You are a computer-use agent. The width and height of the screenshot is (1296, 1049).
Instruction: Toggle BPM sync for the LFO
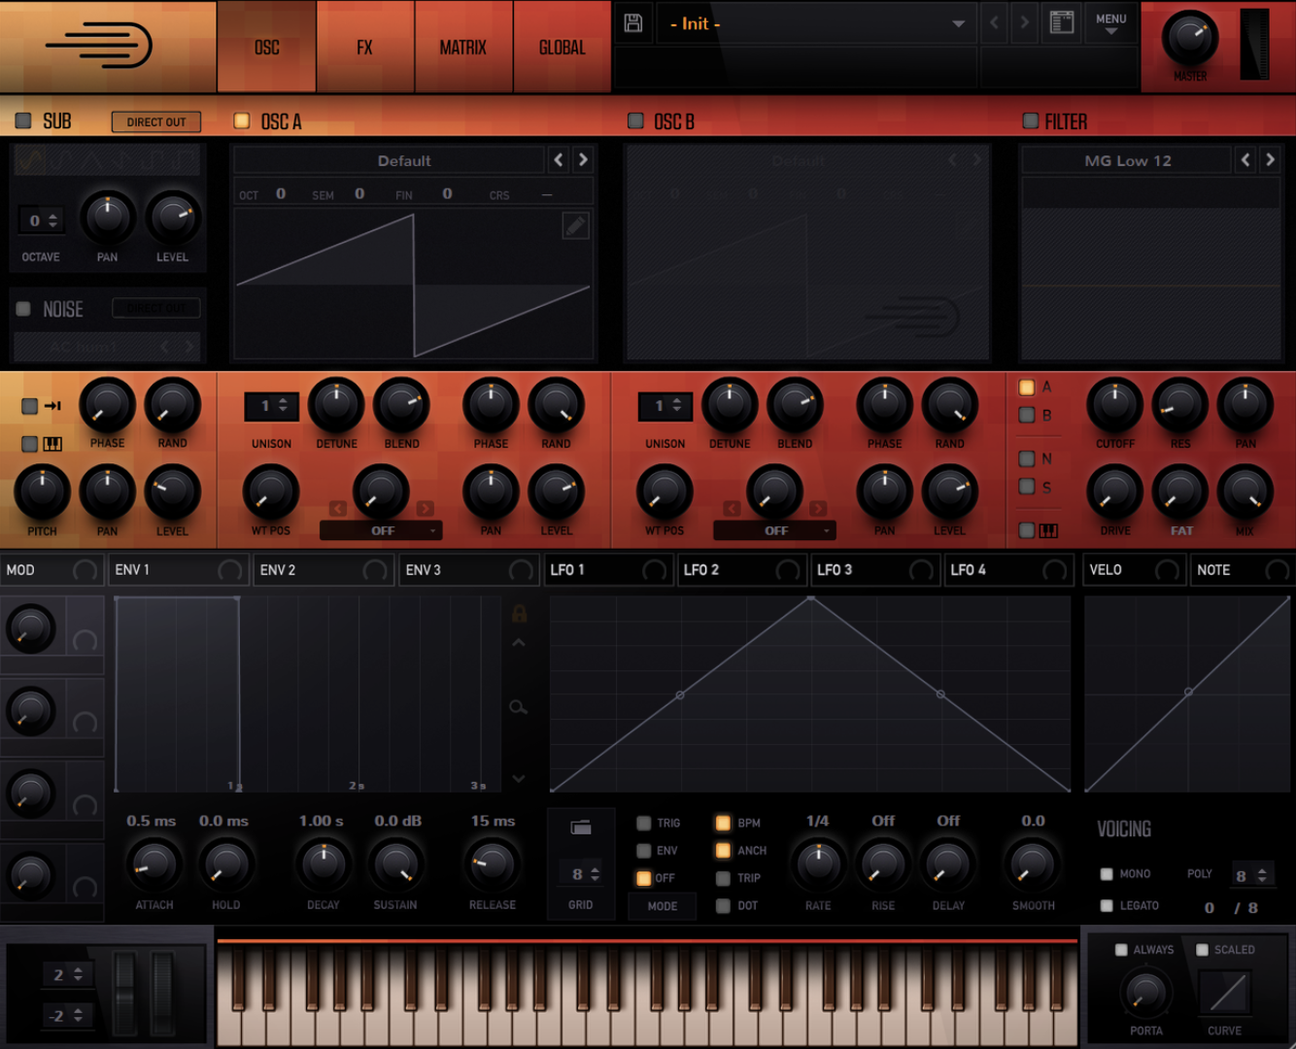coord(722,823)
